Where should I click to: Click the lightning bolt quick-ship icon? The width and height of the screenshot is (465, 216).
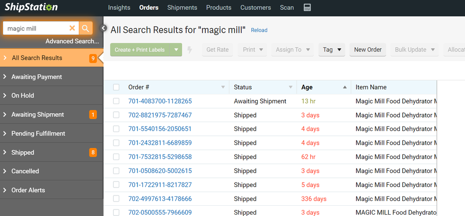pos(190,50)
